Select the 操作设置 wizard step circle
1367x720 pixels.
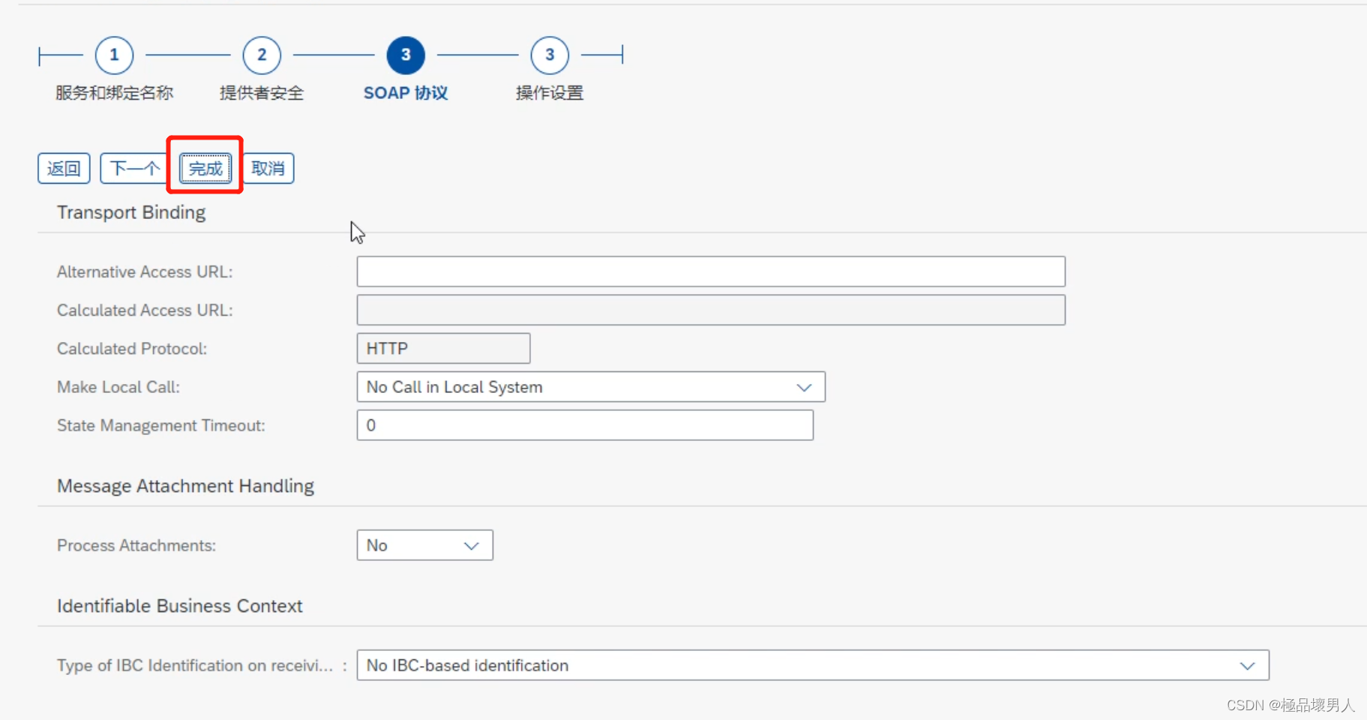tap(548, 55)
